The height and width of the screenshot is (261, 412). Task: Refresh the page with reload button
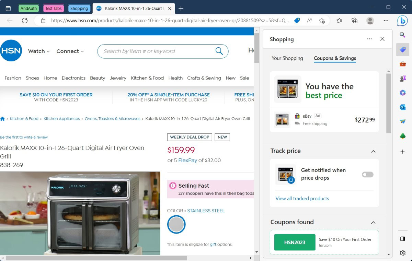[25, 21]
